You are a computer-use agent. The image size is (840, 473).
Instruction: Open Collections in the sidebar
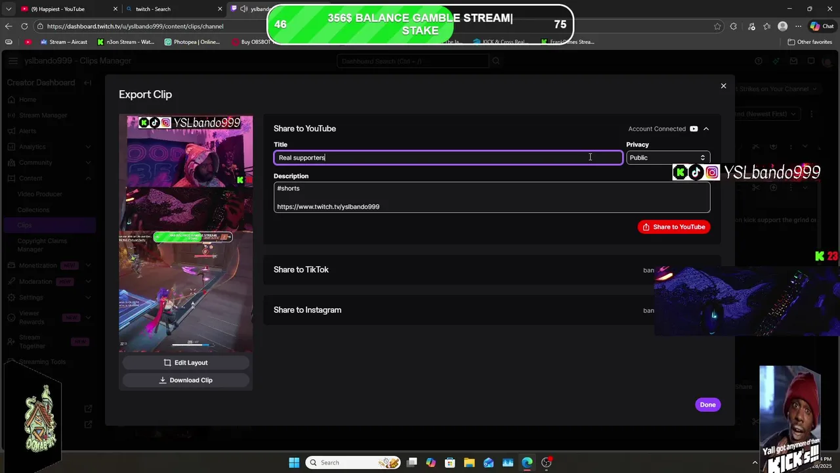point(33,210)
